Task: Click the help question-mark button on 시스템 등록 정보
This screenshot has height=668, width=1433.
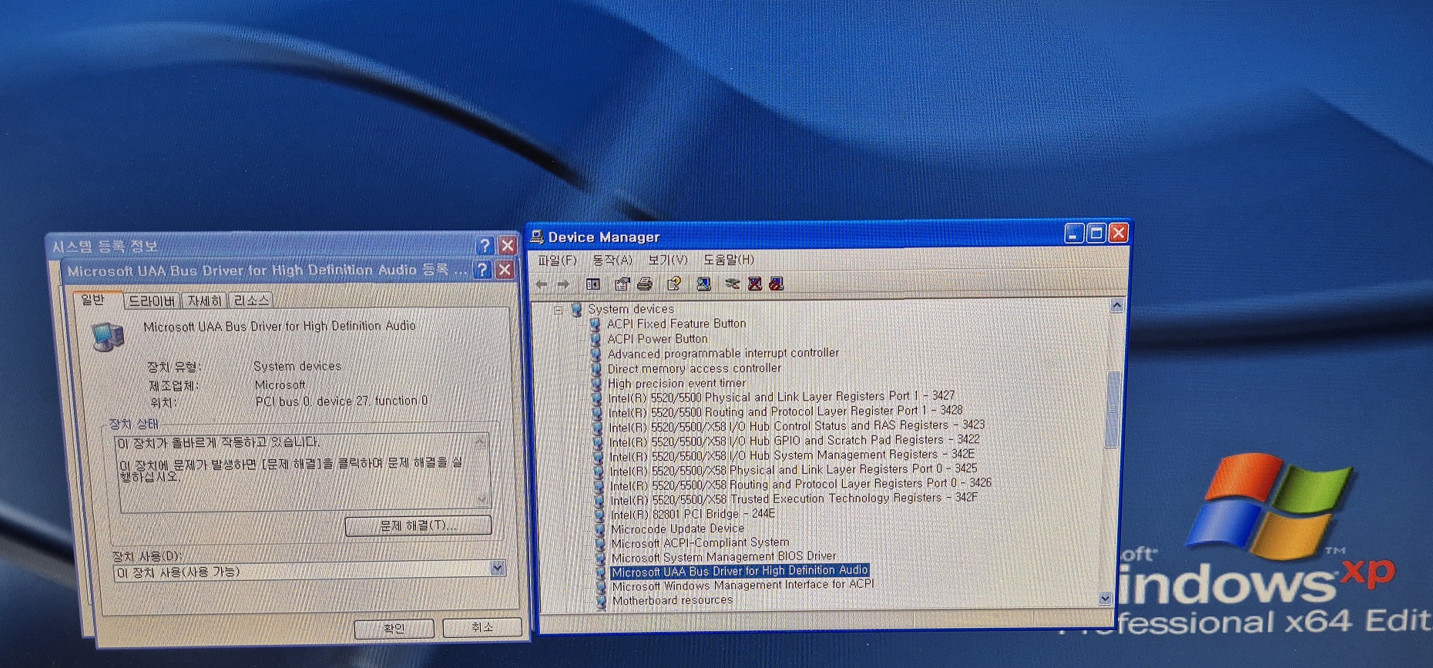Action: (485, 246)
